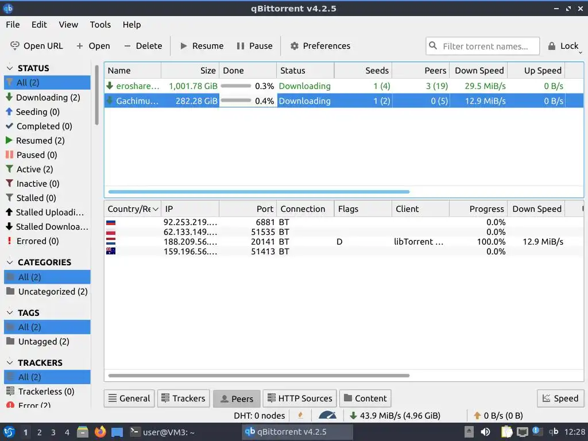Viewport: 588px width, 441px height.
Task: Switch to workspace 2 in taskbar
Action: tap(40, 432)
